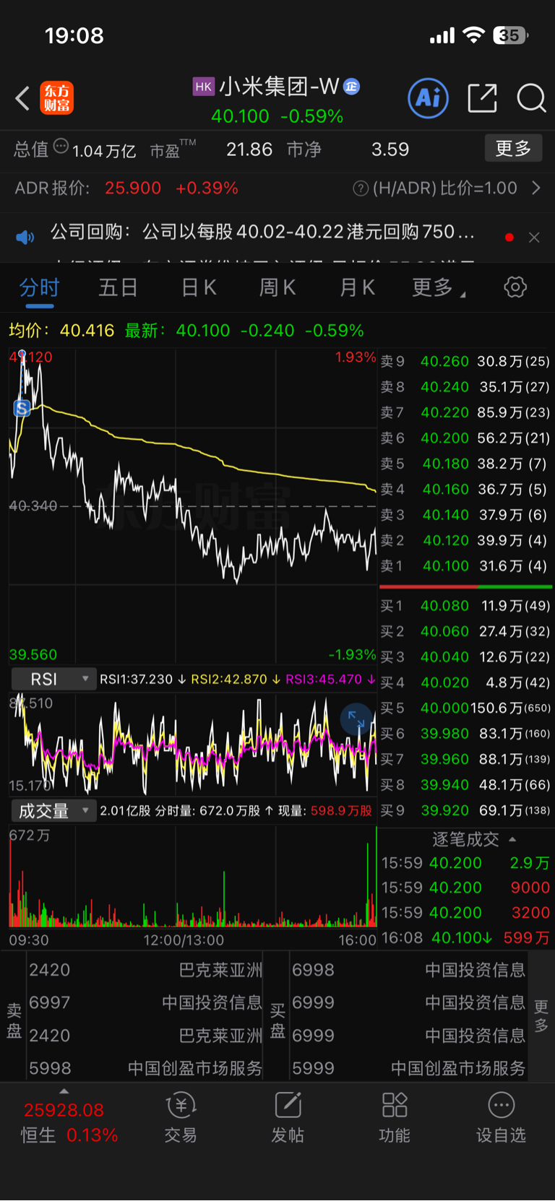Open the RSI indicator dropdown
555x1201 pixels.
pyautogui.click(x=53, y=679)
